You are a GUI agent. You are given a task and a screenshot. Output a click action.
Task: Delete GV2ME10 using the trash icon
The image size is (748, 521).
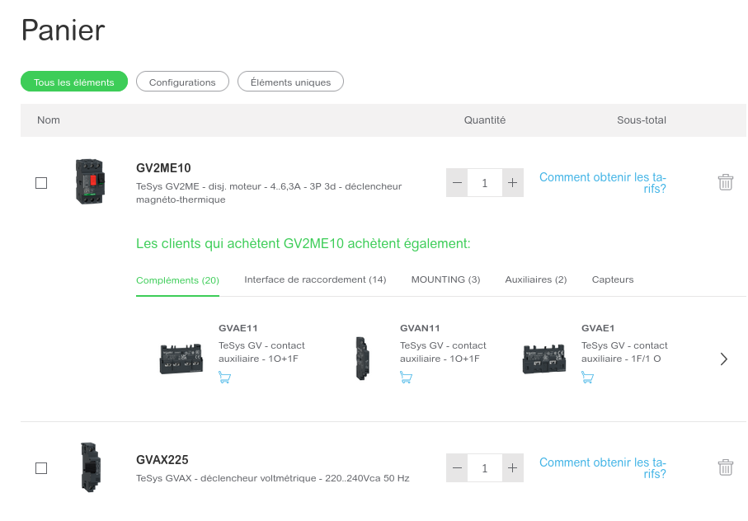pos(725,182)
